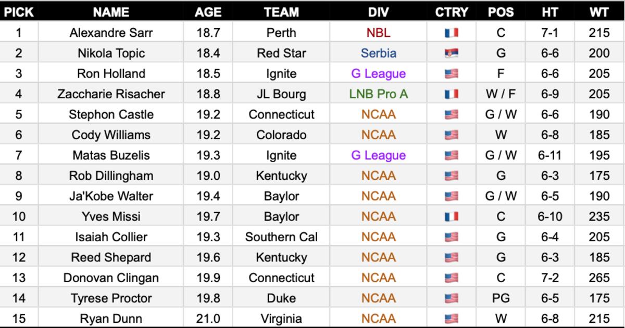Click the US flag beside Ryan Dunn
The height and width of the screenshot is (328, 625).
[x=451, y=319]
